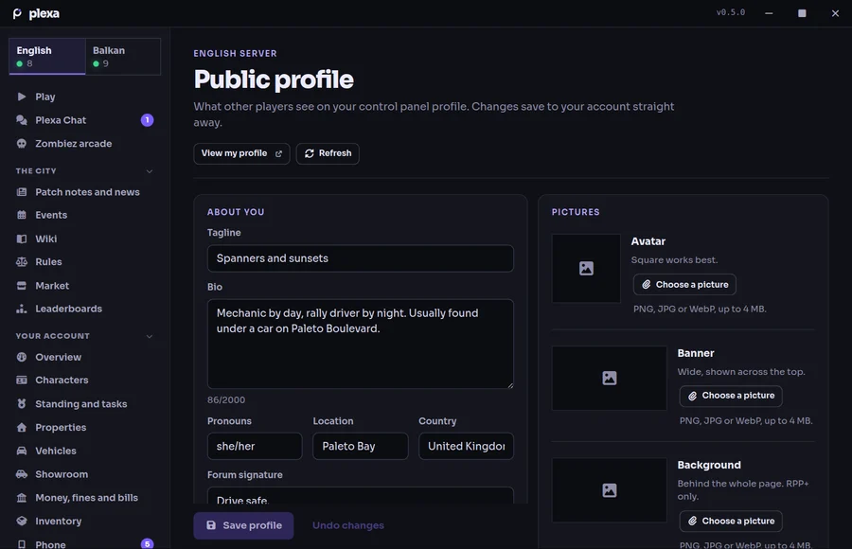852x549 pixels.
Task: Click the 86/2000 character counter
Action: pos(226,400)
